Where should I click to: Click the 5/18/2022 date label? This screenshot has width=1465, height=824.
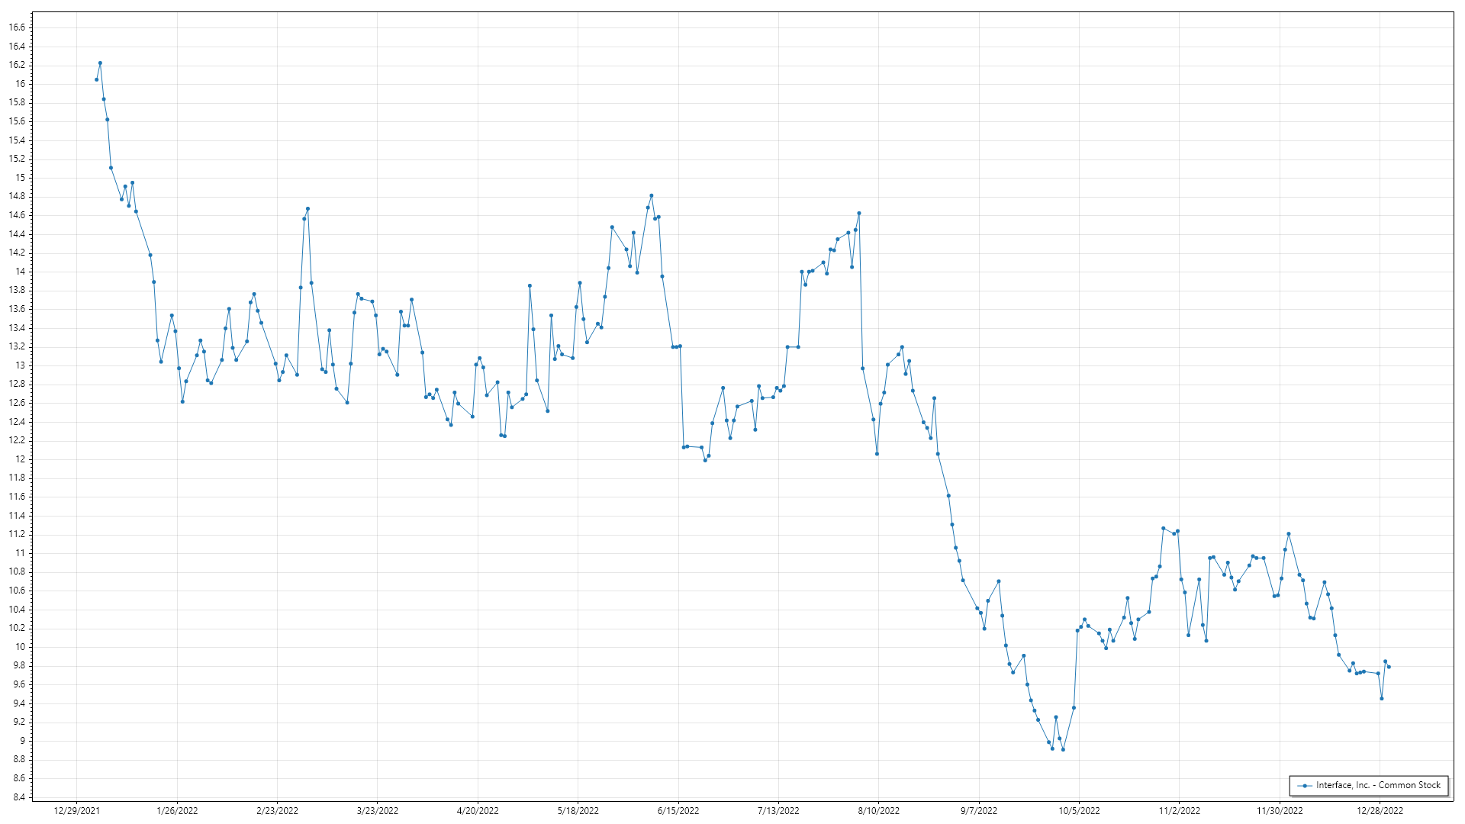[x=578, y=811]
